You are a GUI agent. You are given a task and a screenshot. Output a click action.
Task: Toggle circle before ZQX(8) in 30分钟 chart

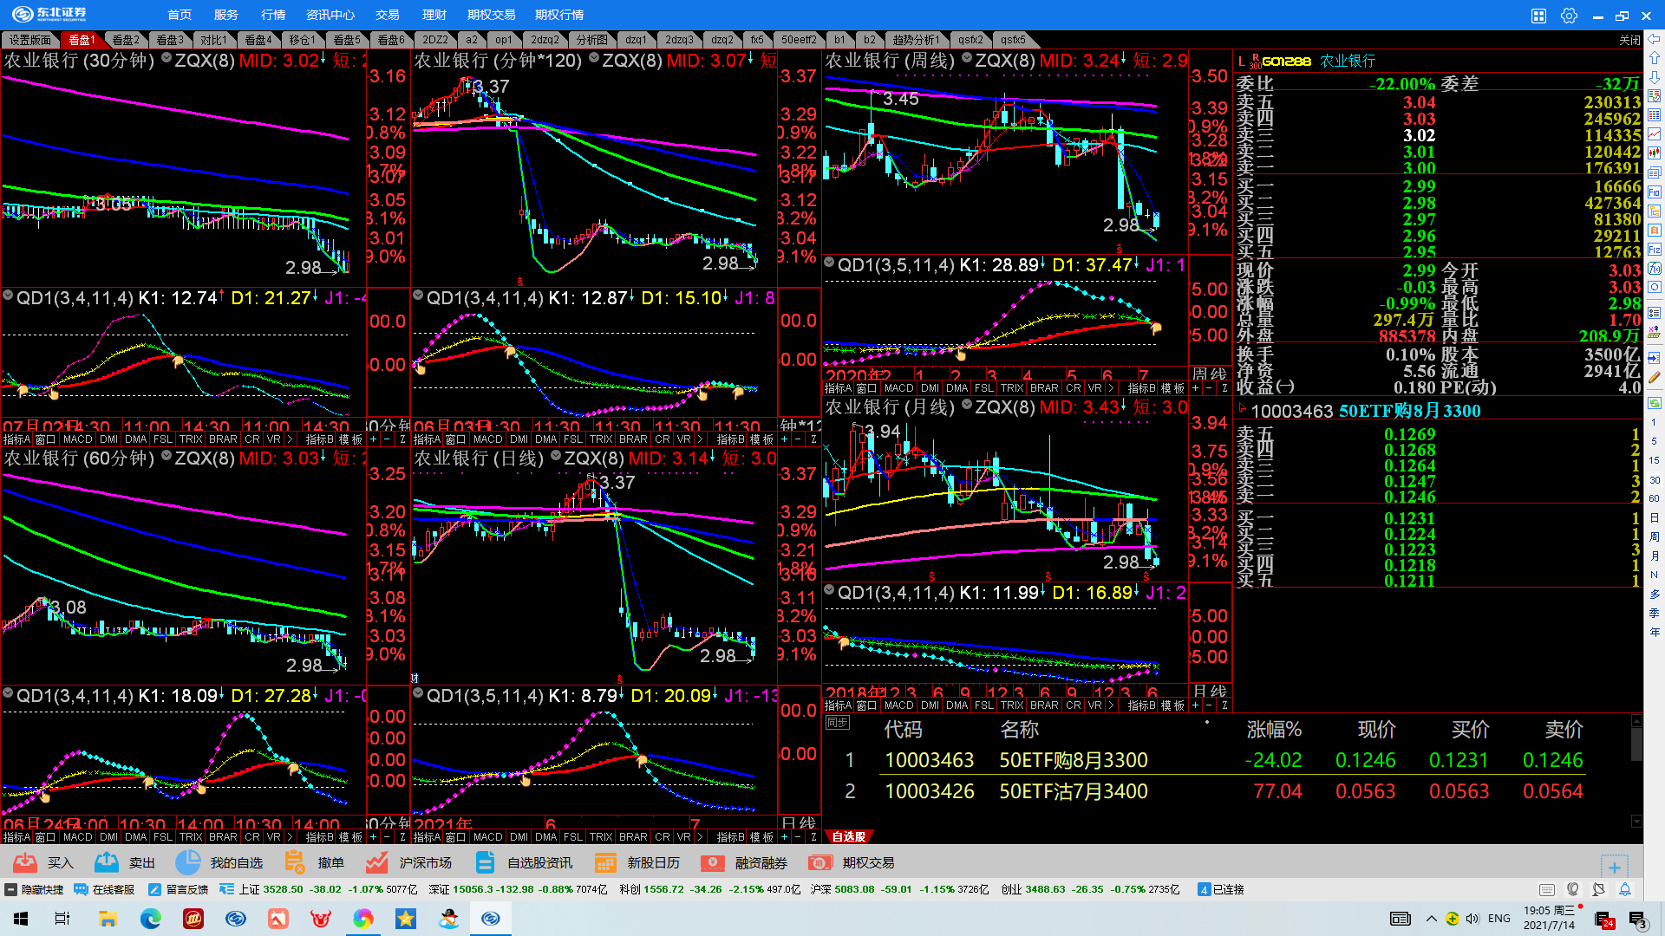click(x=166, y=58)
